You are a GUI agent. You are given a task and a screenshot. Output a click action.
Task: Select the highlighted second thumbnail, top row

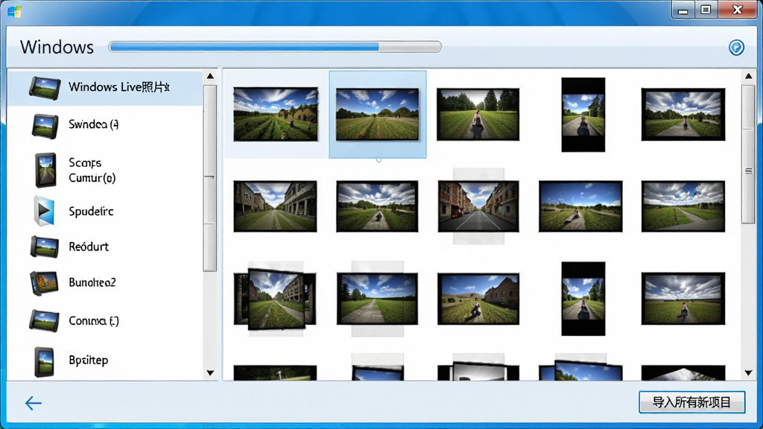point(377,114)
